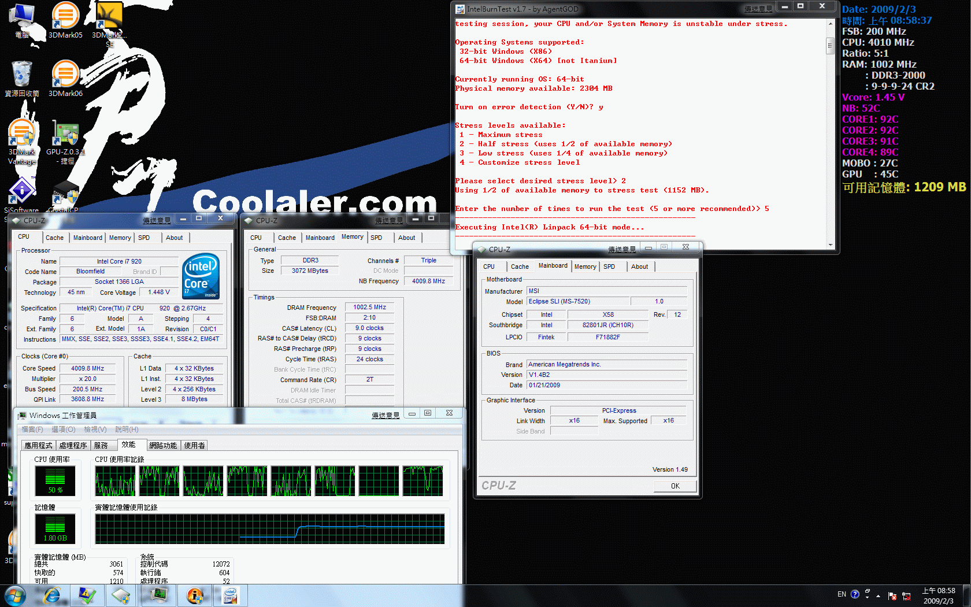This screenshot has width=971, height=607.
Task: Open Task Manager 檔案(F) menu
Action: pos(32,430)
